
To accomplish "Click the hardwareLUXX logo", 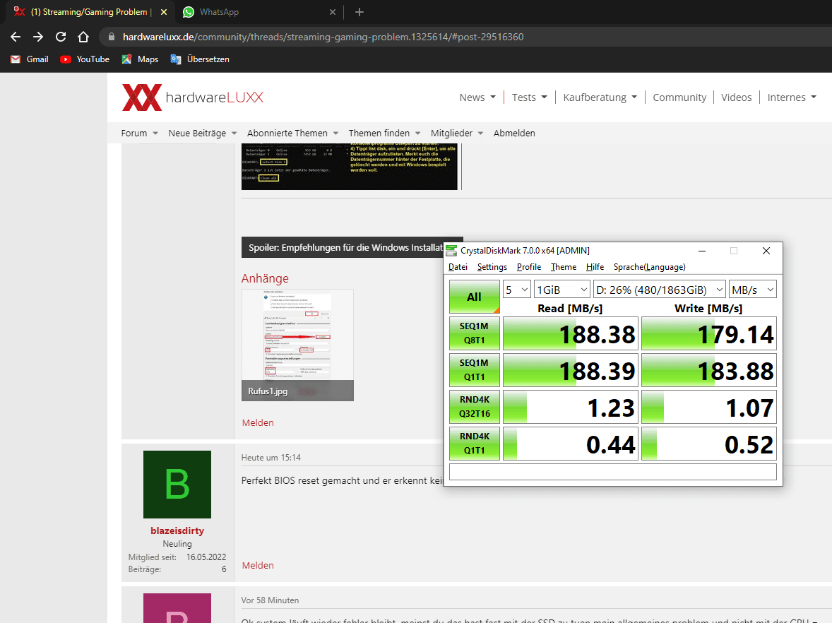I will (x=193, y=97).
